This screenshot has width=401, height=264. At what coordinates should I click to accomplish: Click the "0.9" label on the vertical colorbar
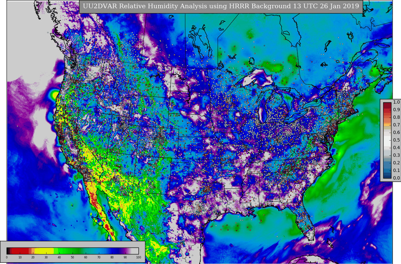point(396,110)
